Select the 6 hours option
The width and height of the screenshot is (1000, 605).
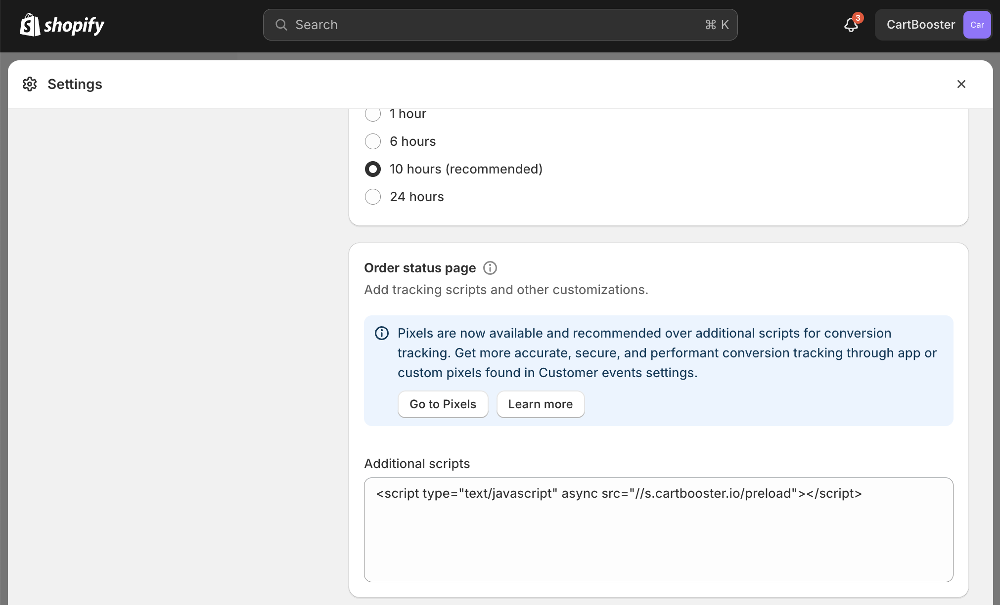(373, 141)
